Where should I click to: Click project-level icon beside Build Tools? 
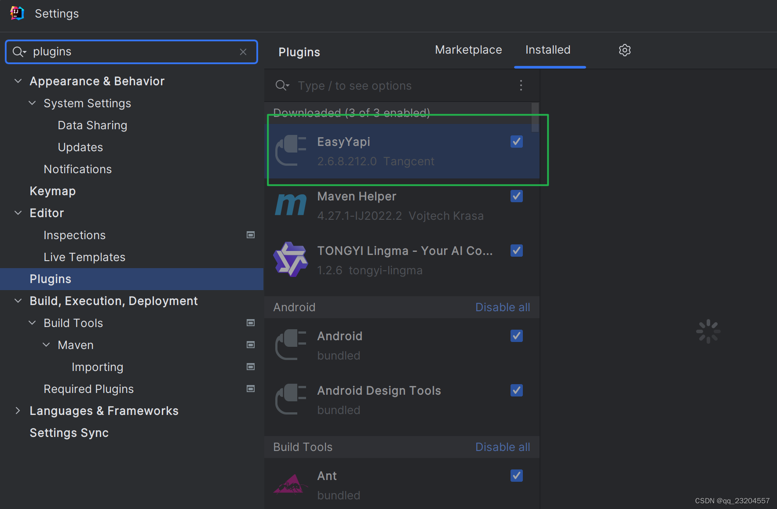(x=251, y=323)
